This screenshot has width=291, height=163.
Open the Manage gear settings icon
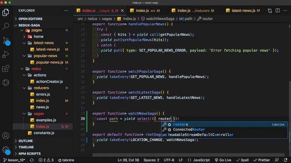click(x=6, y=150)
